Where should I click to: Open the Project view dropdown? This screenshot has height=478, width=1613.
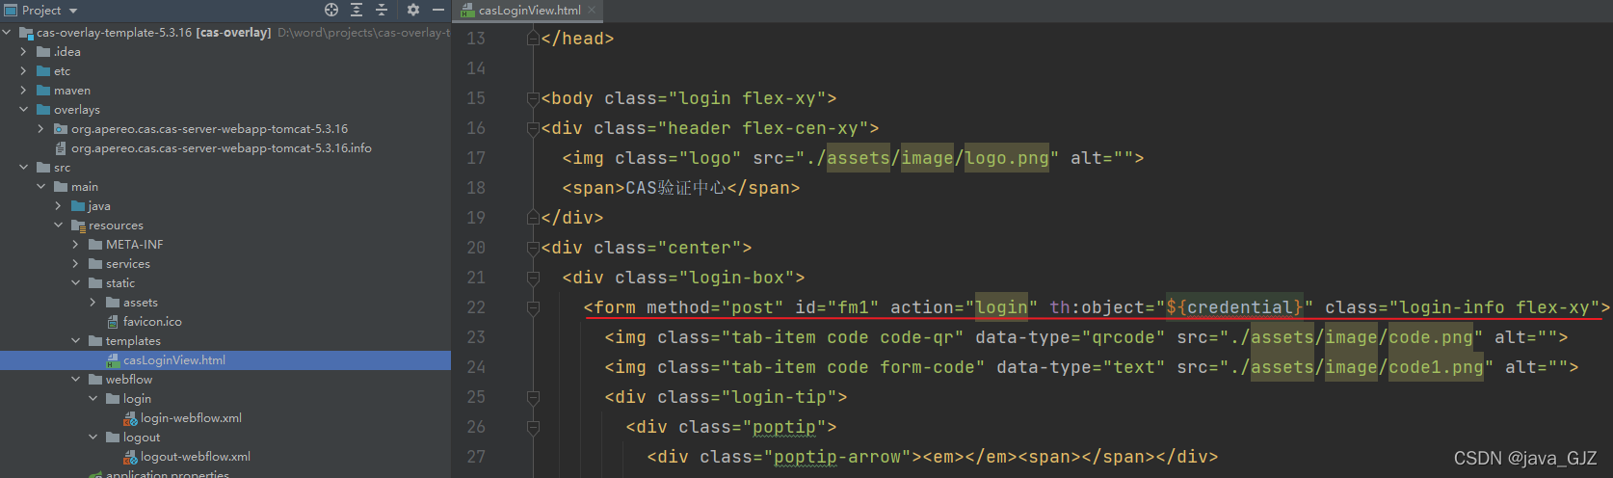72,11
